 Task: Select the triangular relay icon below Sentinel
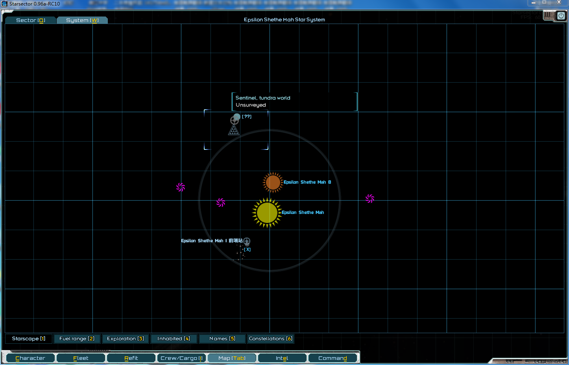pyautogui.click(x=234, y=130)
